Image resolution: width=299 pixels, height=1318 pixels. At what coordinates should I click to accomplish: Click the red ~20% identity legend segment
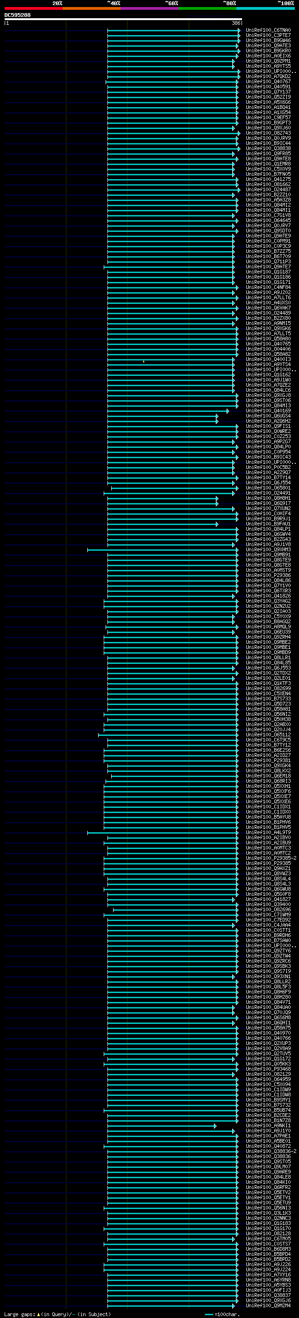(x=33, y=8)
